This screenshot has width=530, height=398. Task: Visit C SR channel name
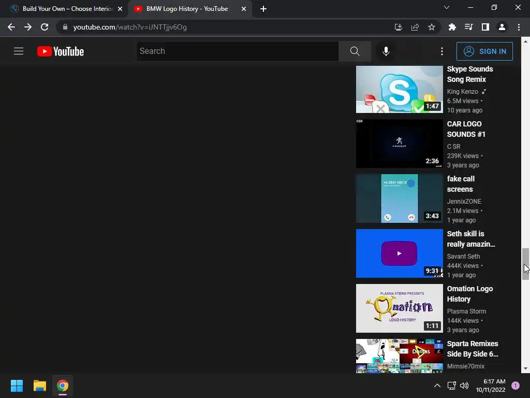(x=453, y=147)
